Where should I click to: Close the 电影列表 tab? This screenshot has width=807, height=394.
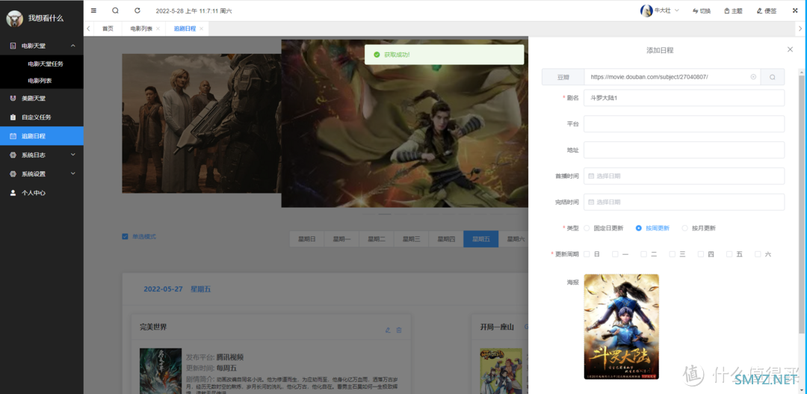[158, 29]
